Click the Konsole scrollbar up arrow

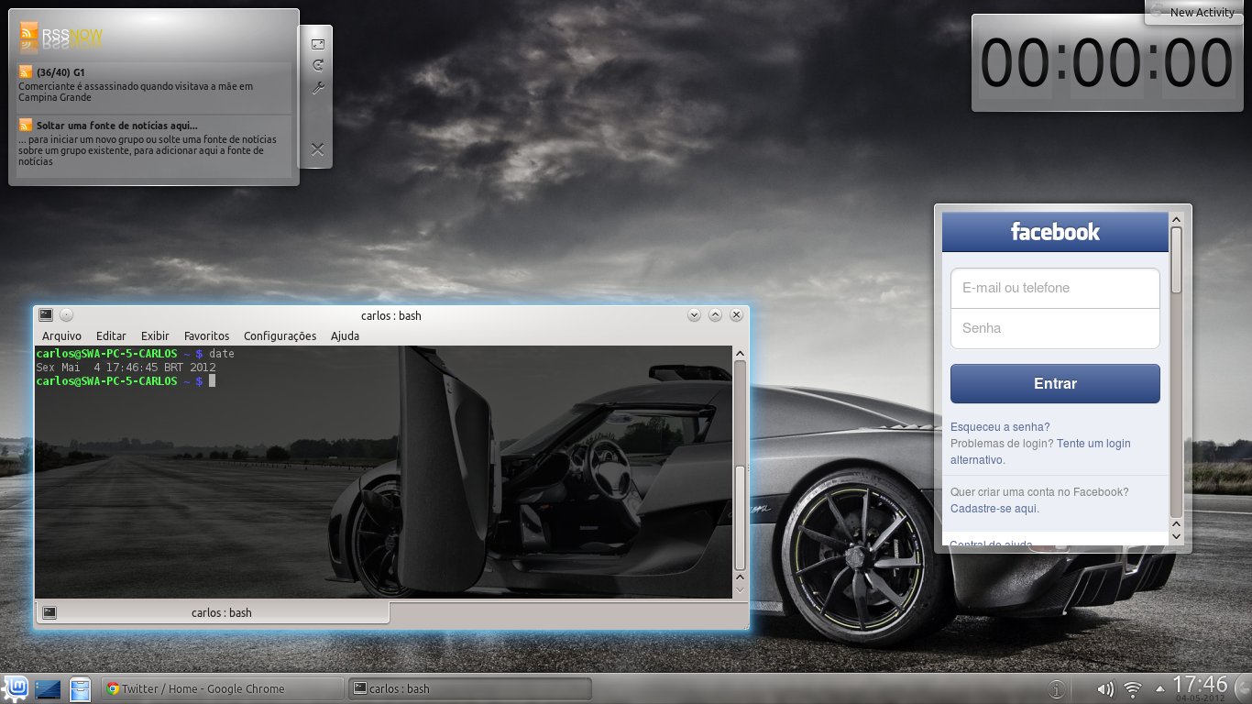(741, 353)
